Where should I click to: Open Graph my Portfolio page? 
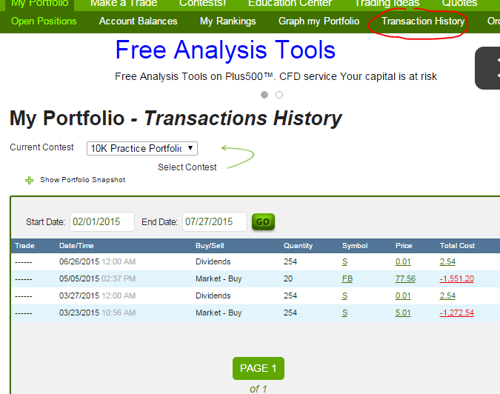tap(319, 21)
